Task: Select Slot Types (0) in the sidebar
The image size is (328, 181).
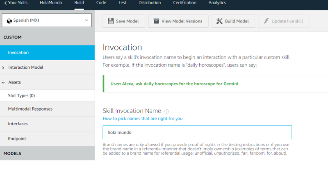Action: coord(21,95)
